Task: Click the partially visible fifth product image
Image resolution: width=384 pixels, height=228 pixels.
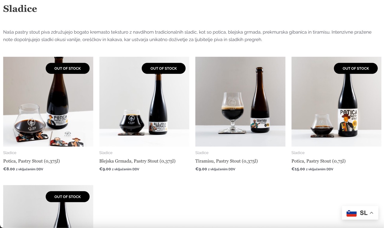Action: pos(48,206)
